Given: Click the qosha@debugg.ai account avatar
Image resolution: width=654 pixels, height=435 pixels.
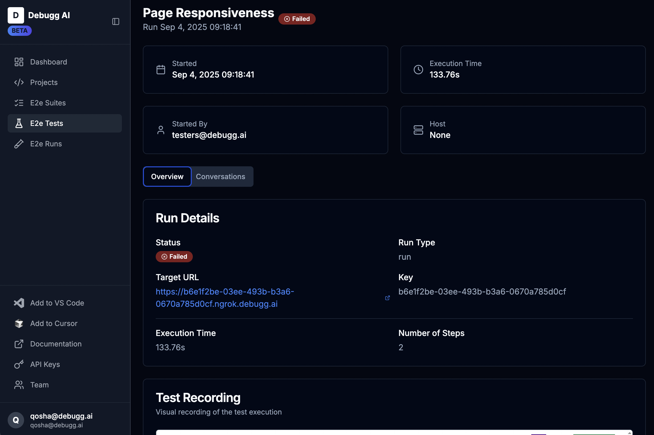Looking at the screenshot, I should click(x=16, y=420).
